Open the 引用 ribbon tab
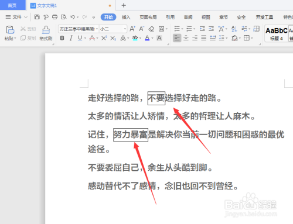293x224 pixels. pos(170,17)
